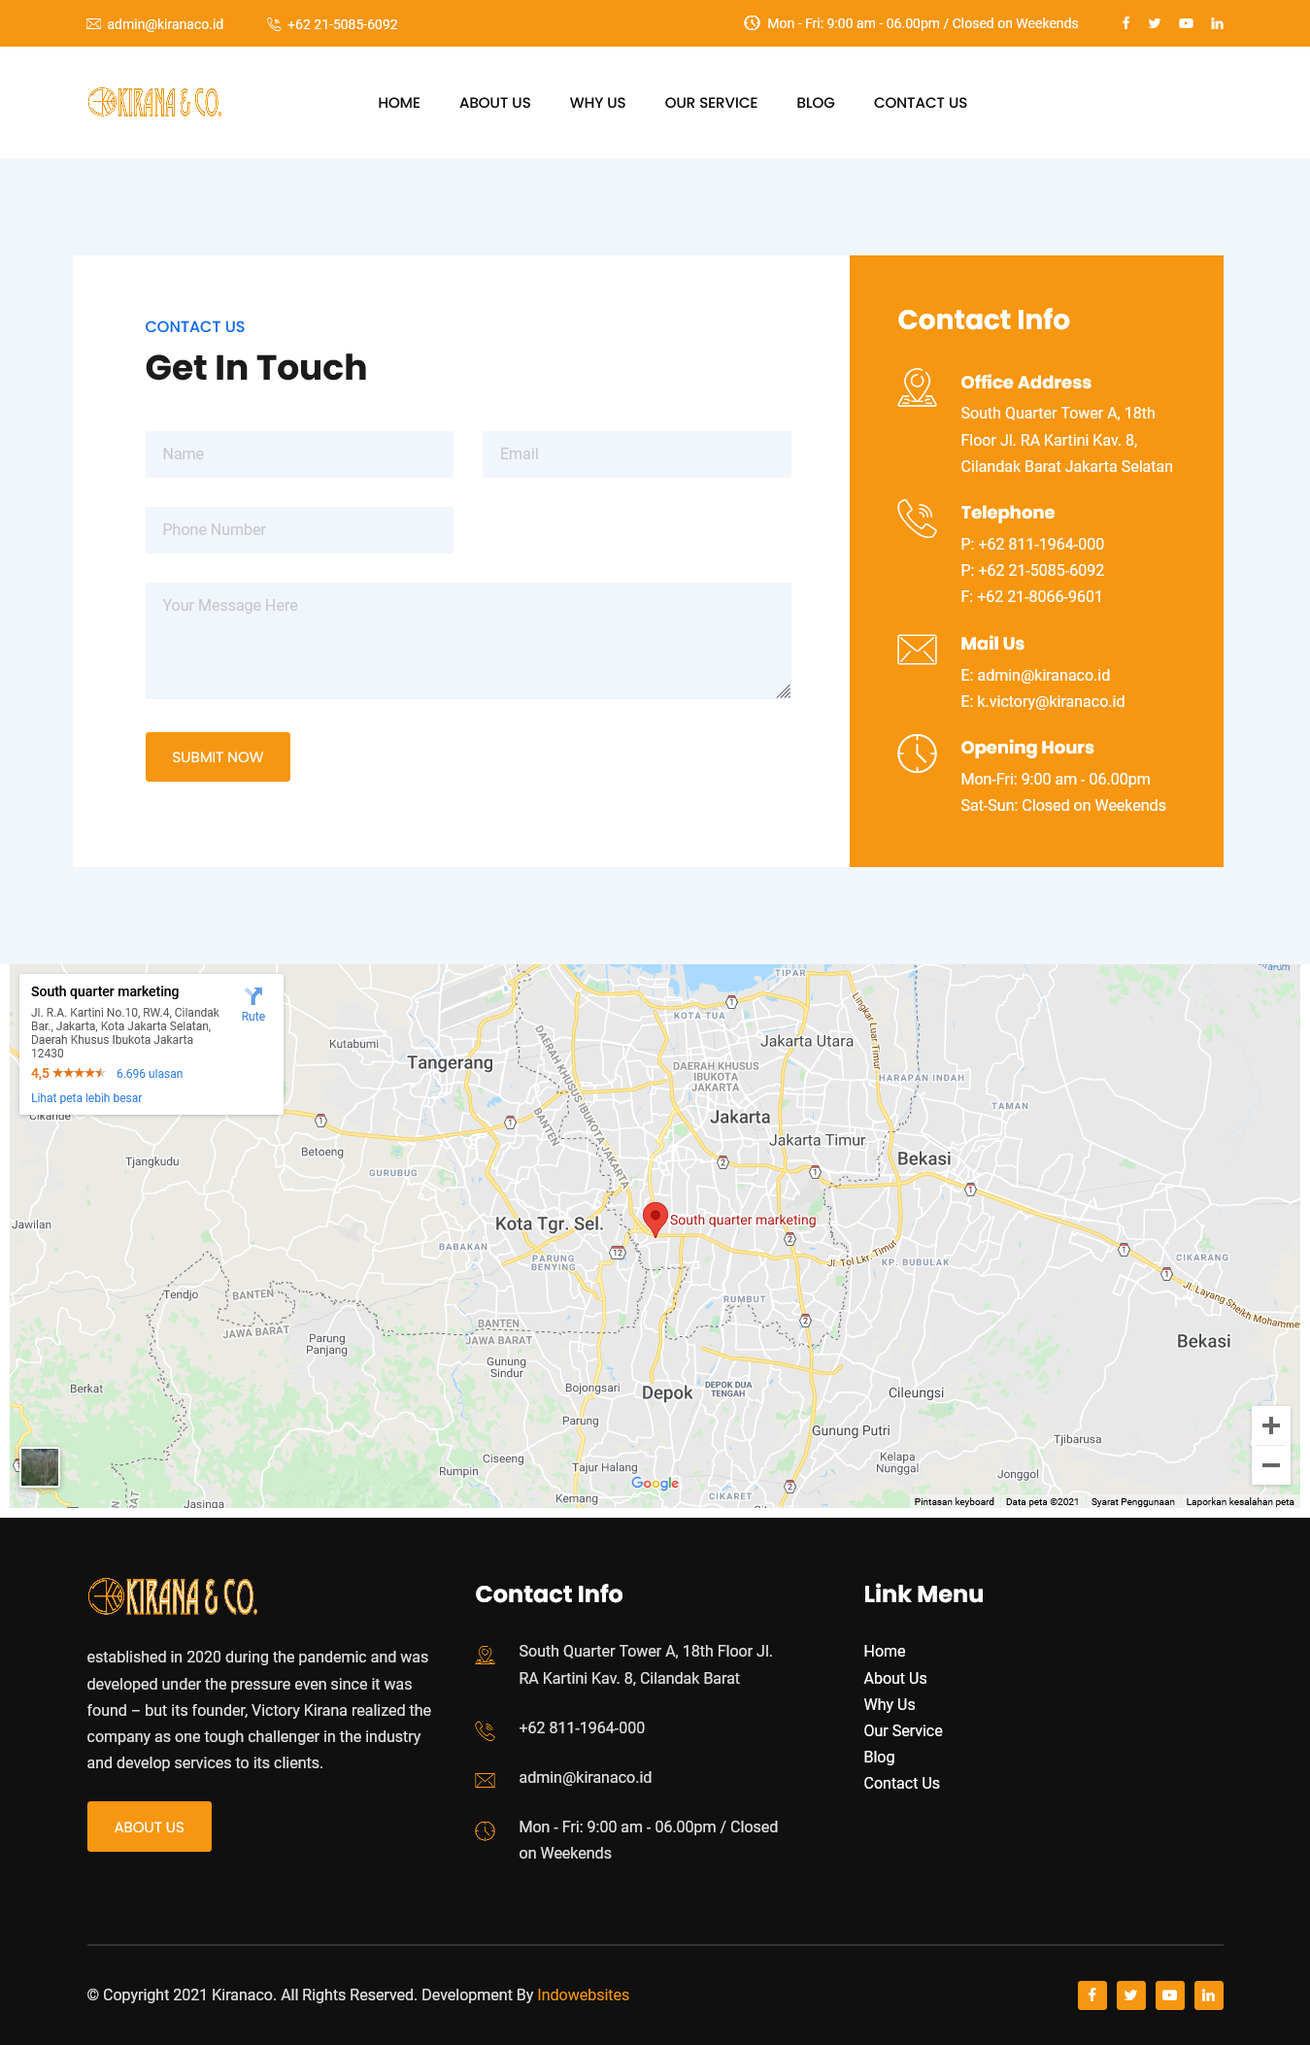The height and width of the screenshot is (2045, 1310).
Task: Click the Opening Hours clock icon
Action: pos(917,754)
